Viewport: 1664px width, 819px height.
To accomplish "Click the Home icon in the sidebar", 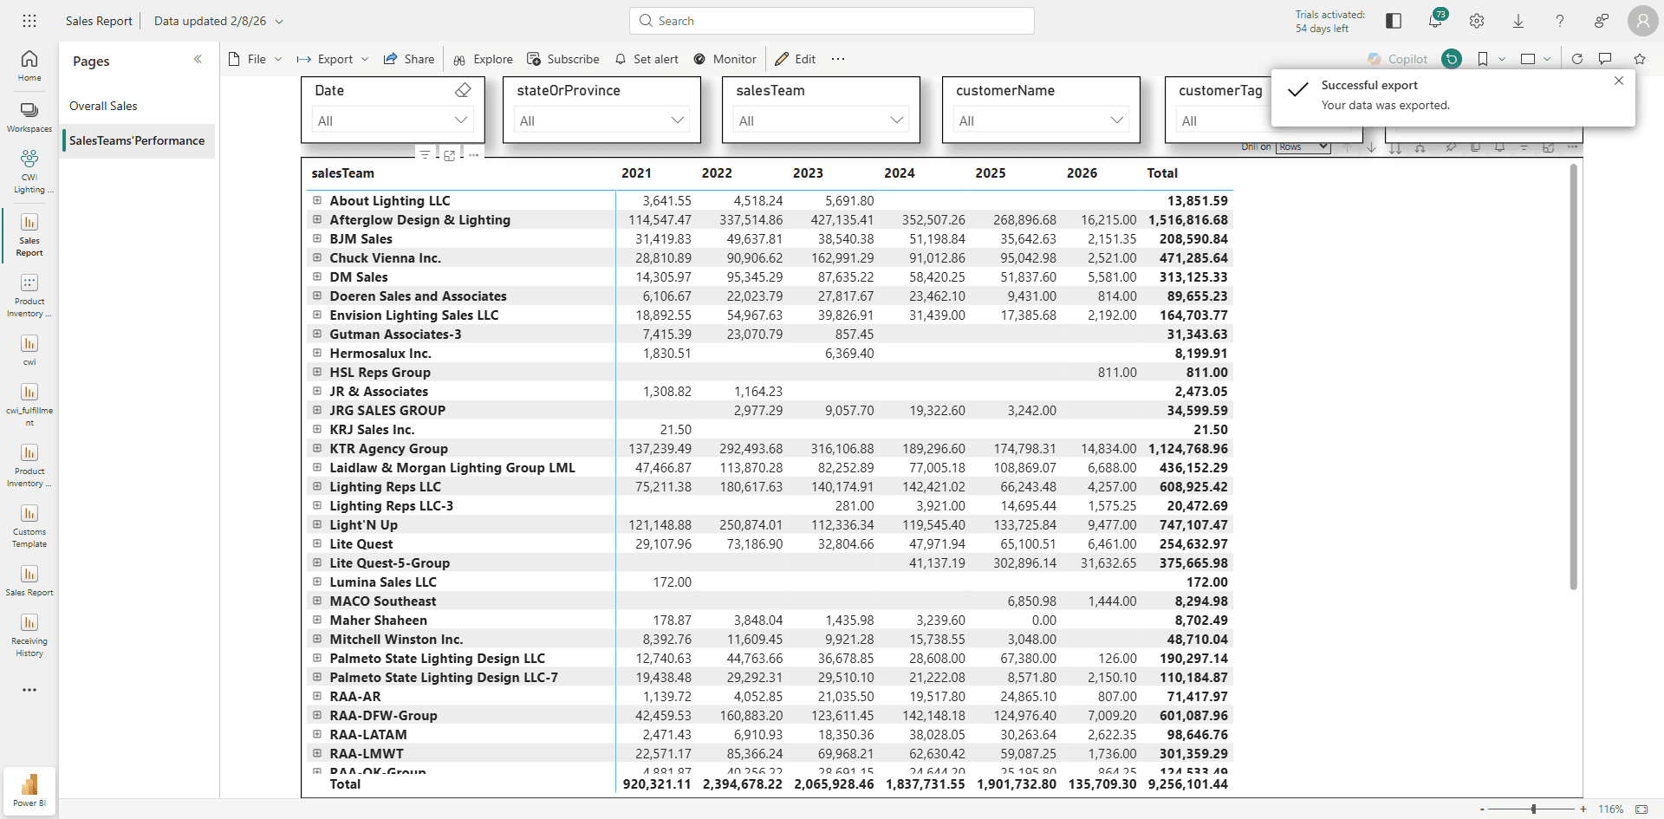I will (x=29, y=65).
